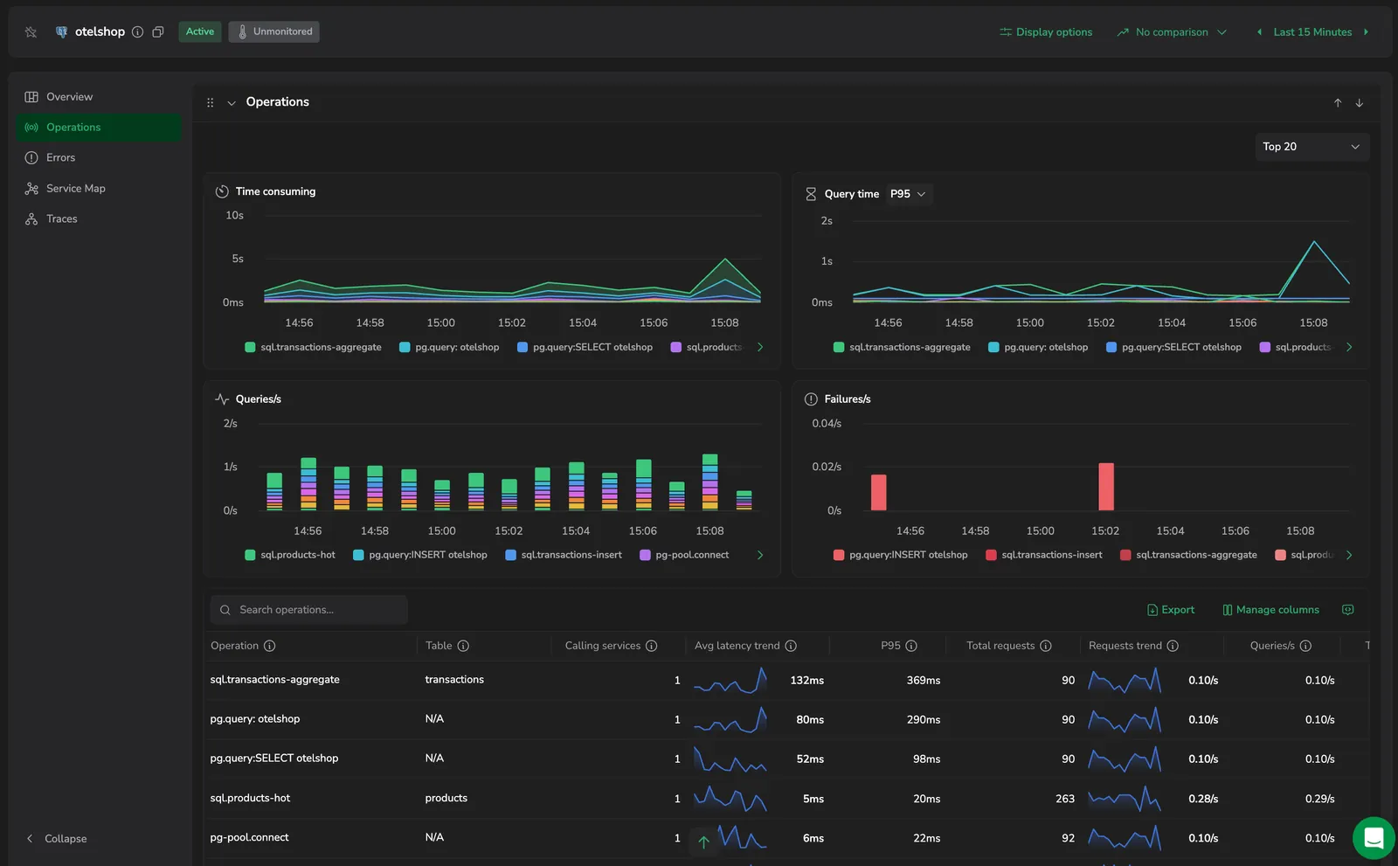Image resolution: width=1398 pixels, height=866 pixels.
Task: Click the favorite star icon beside otelshop
Action: click(31, 32)
